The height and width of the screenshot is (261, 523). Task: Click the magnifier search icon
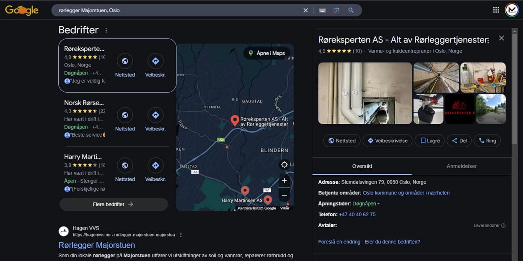[351, 10]
